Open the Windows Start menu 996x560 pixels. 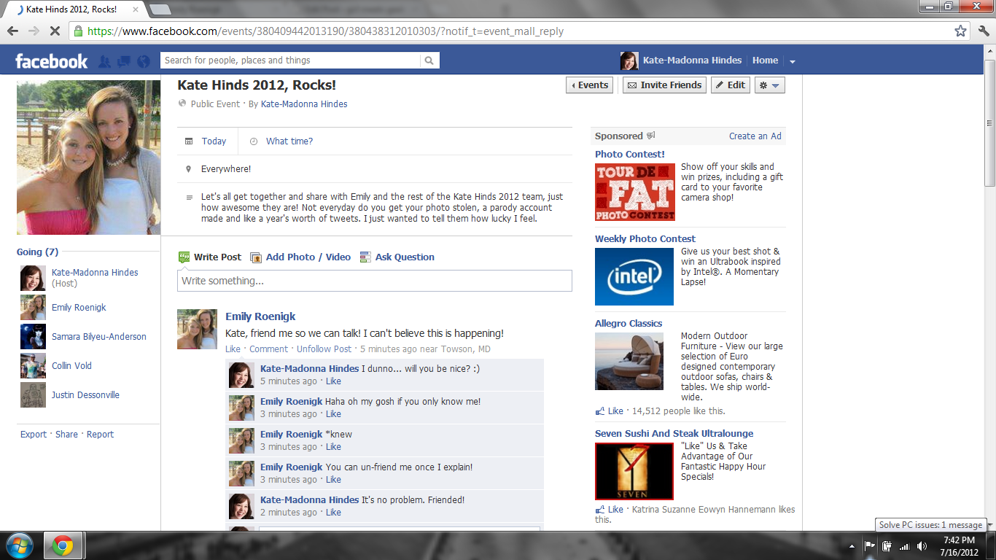[x=20, y=545]
